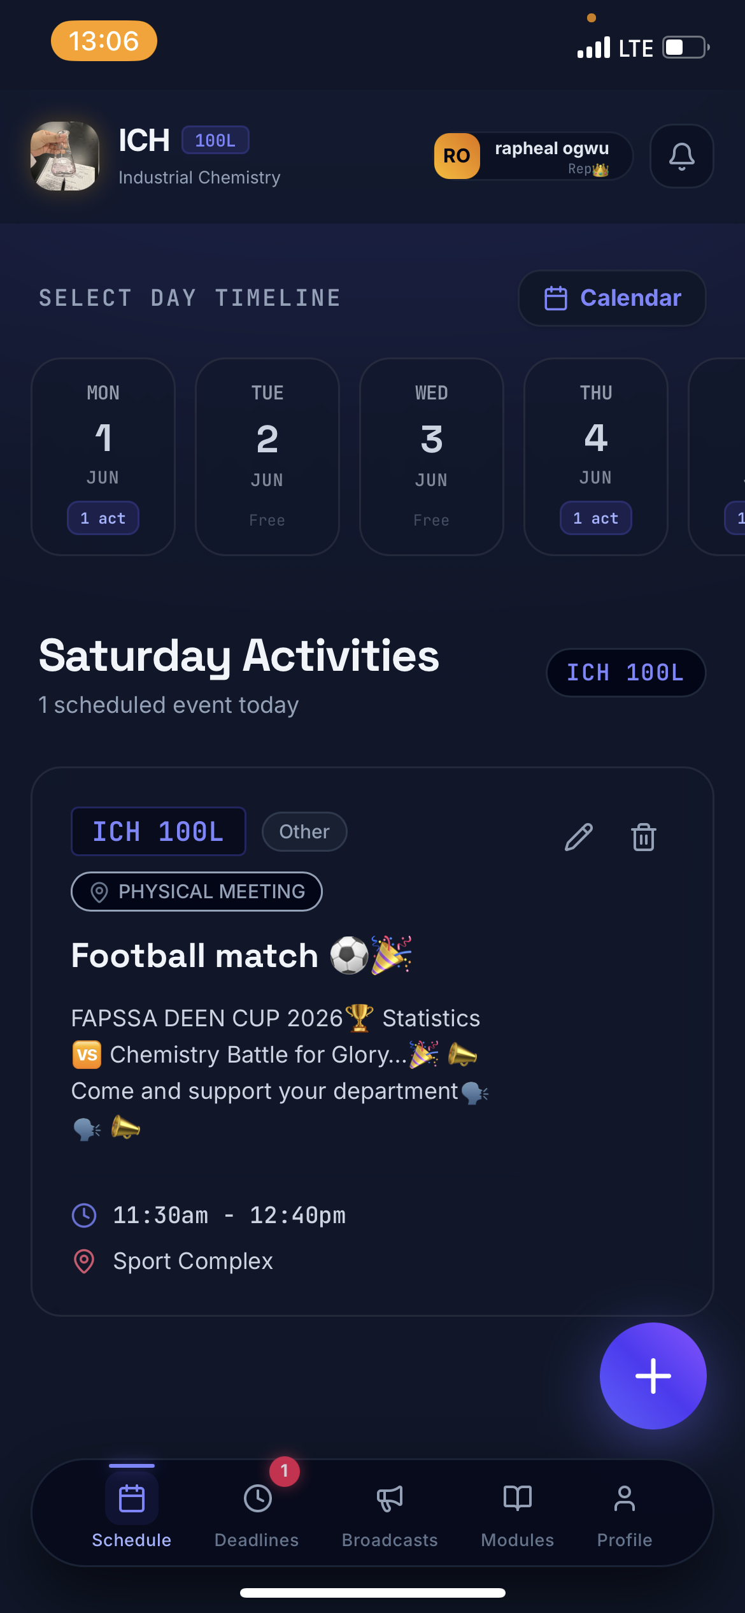
Task: Open the notifications bell
Action: [x=681, y=156]
